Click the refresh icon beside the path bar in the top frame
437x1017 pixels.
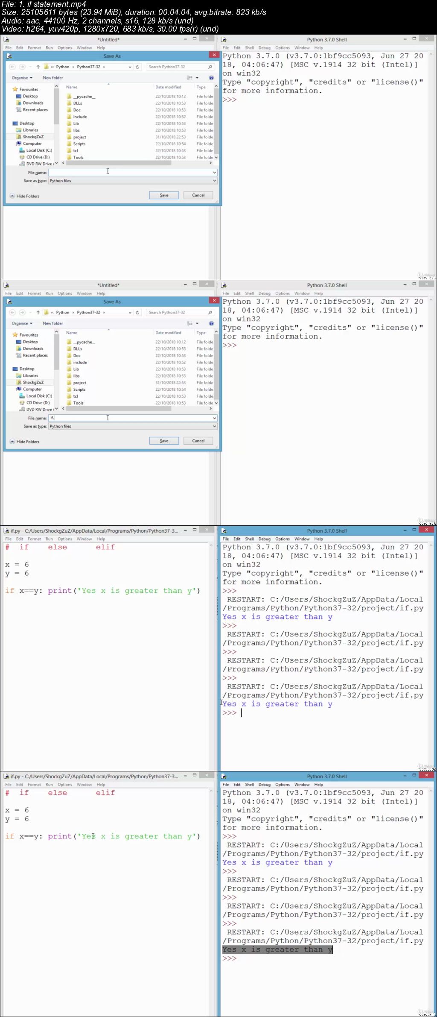tap(137, 67)
